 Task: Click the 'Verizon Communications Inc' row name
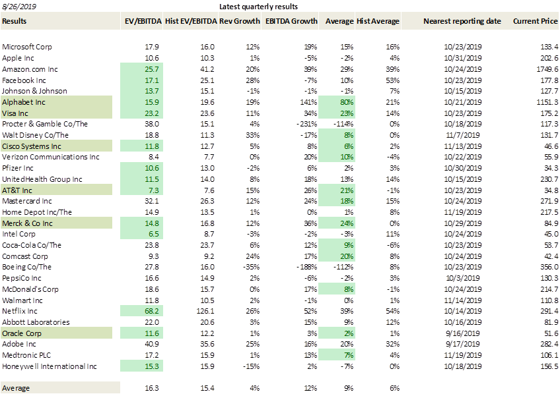point(51,157)
